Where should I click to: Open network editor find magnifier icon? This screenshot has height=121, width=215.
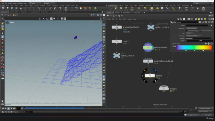[210, 19]
